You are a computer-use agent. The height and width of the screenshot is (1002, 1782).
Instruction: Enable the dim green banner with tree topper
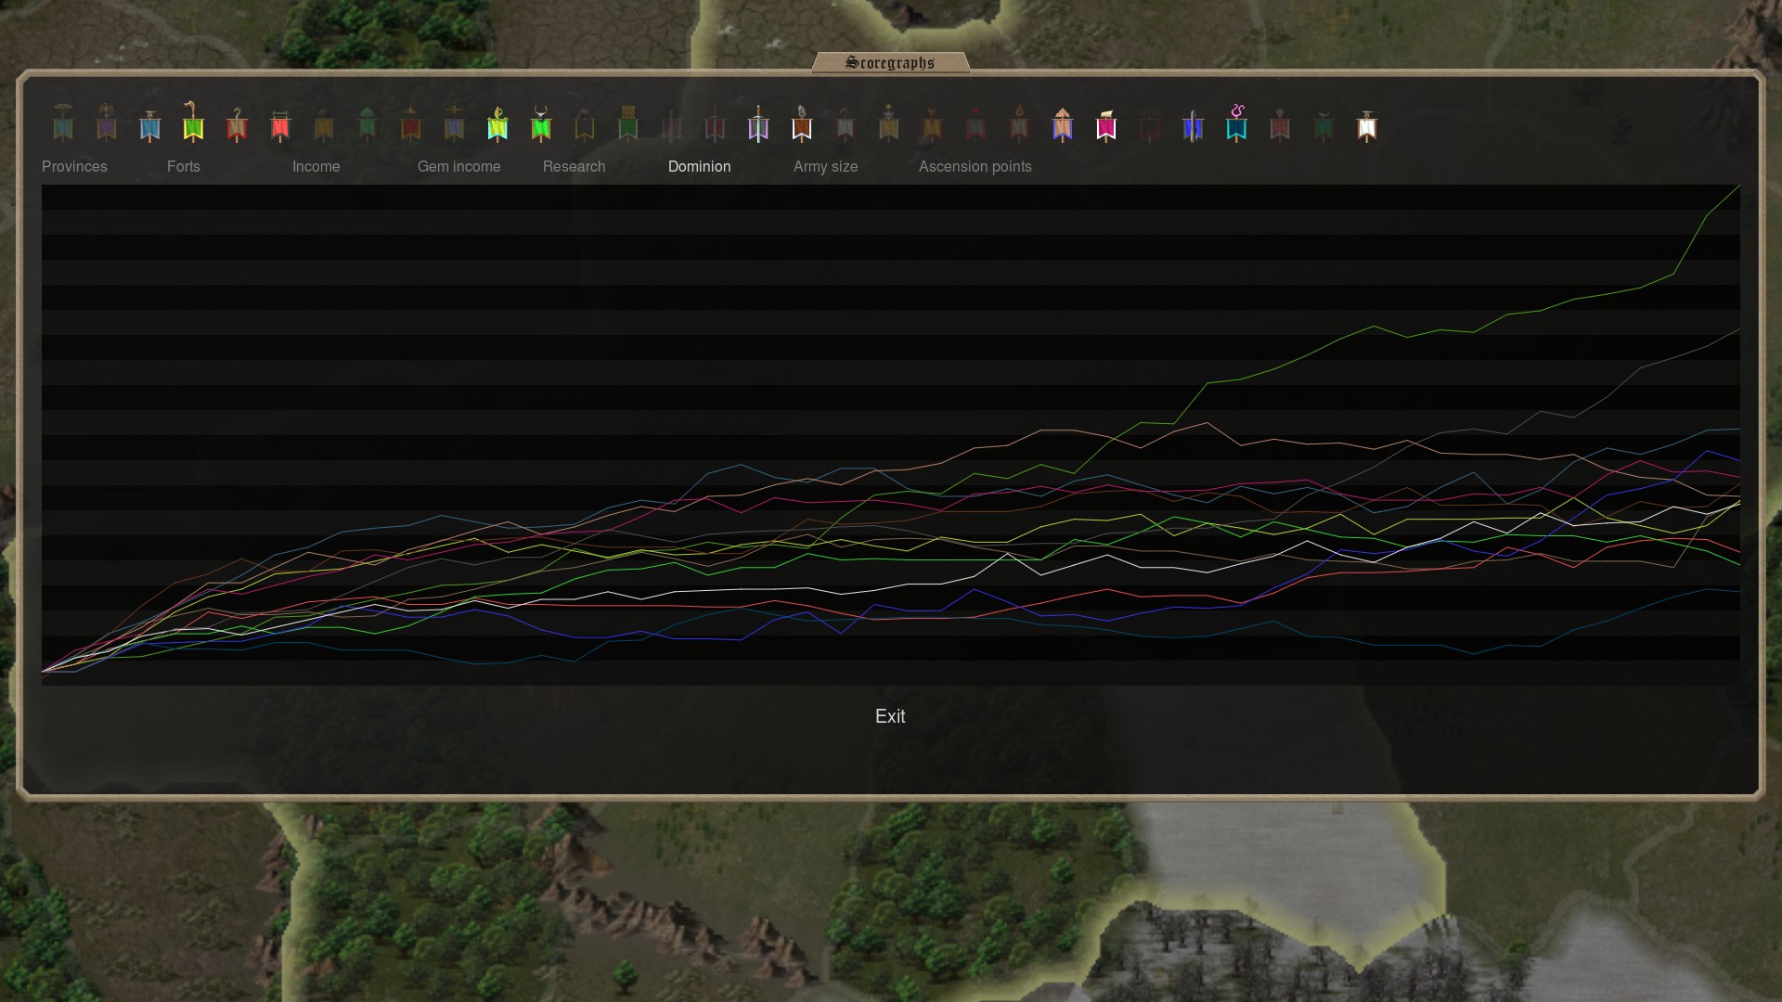click(368, 123)
